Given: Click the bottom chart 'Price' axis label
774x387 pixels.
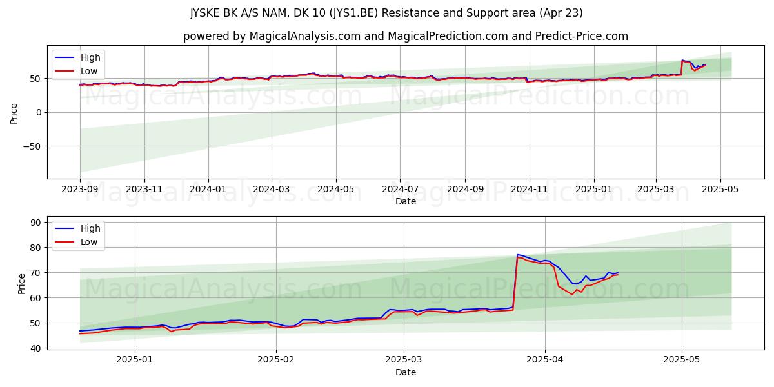Looking at the screenshot, I should (22, 283).
